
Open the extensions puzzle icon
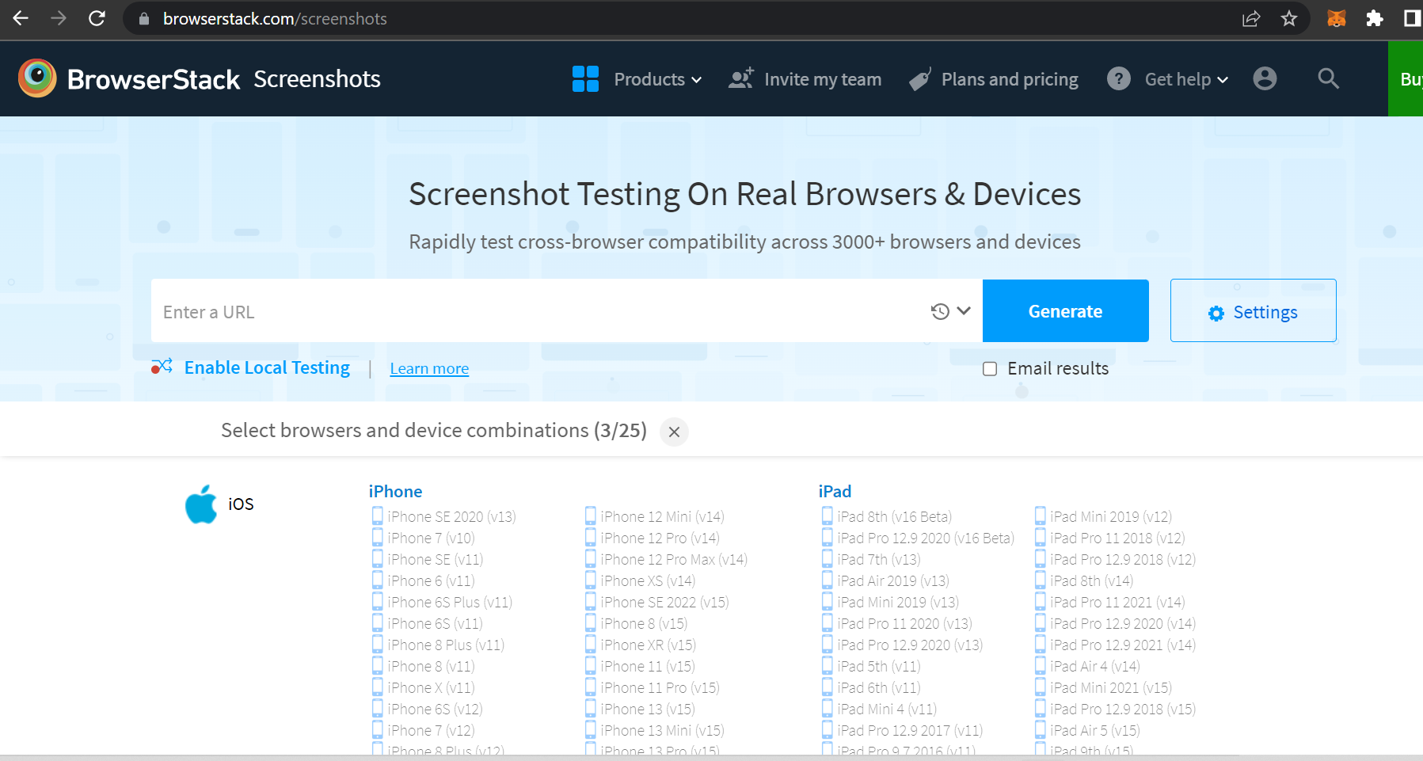click(x=1375, y=18)
